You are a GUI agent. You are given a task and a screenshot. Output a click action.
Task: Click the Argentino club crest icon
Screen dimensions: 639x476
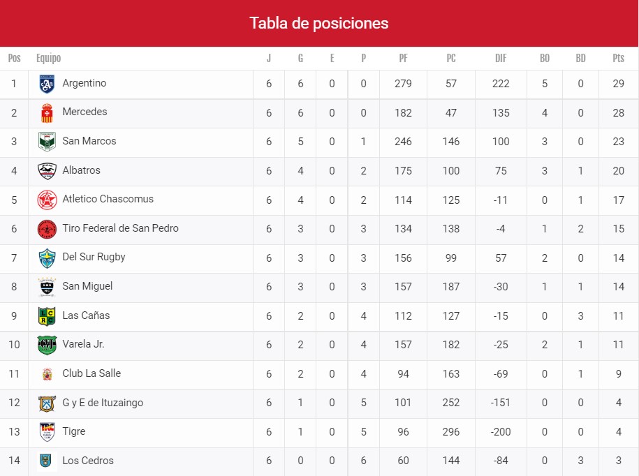(47, 84)
